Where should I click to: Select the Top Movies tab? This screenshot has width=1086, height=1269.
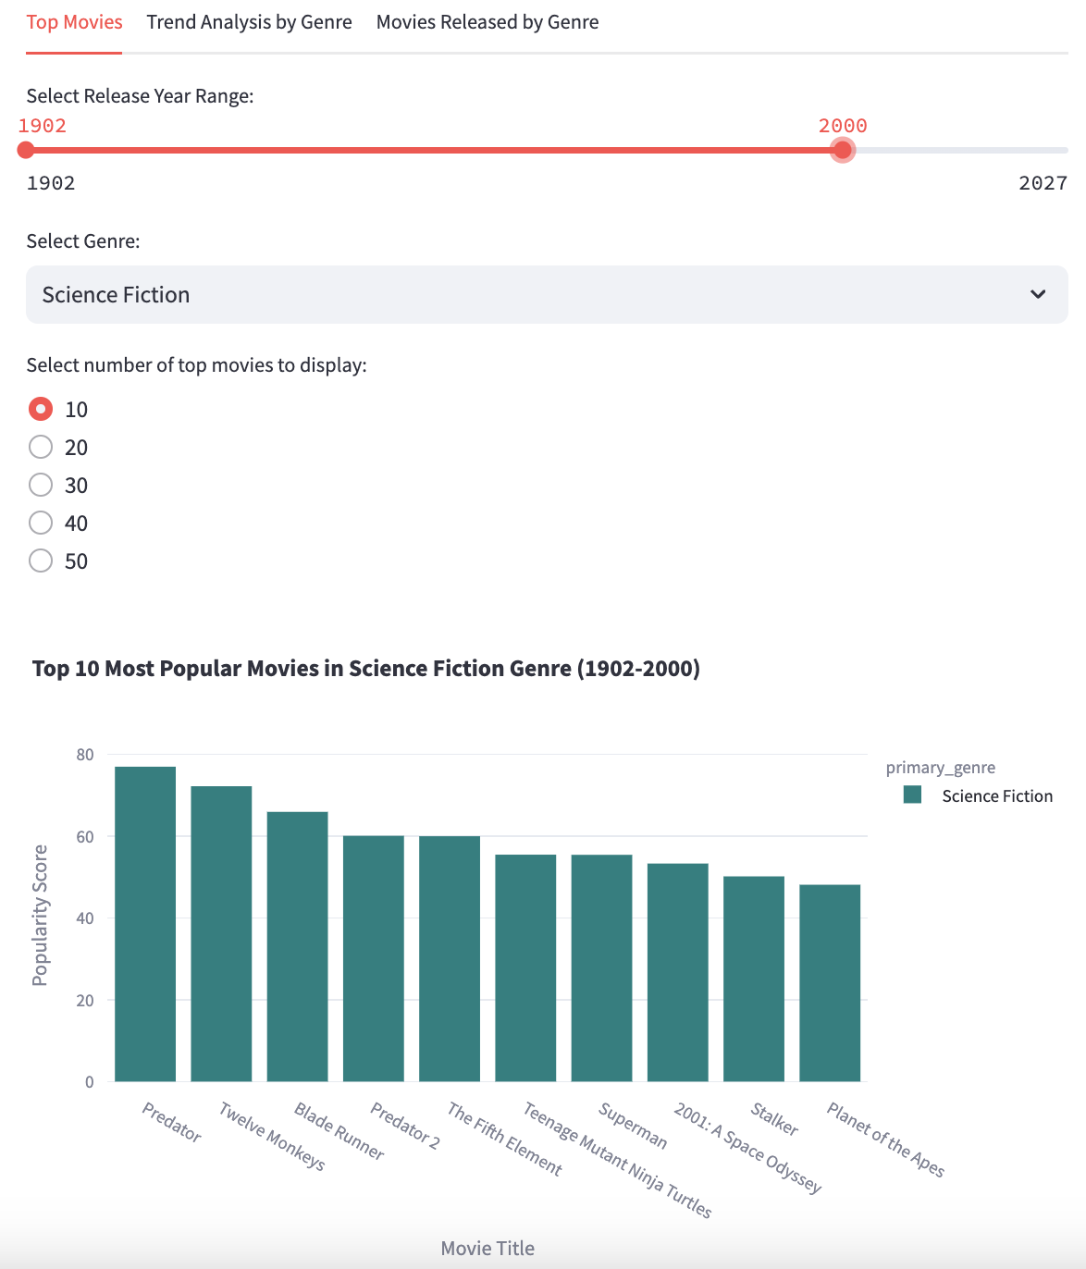[x=74, y=21]
